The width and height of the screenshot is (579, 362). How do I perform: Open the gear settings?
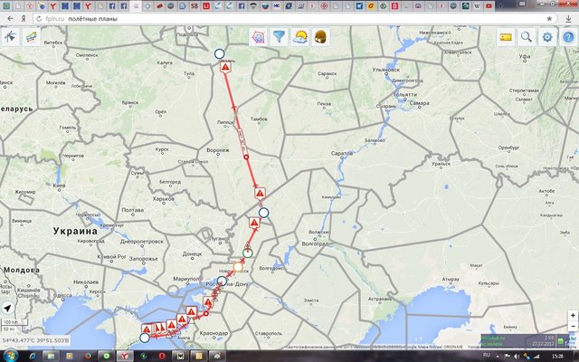[x=546, y=37]
